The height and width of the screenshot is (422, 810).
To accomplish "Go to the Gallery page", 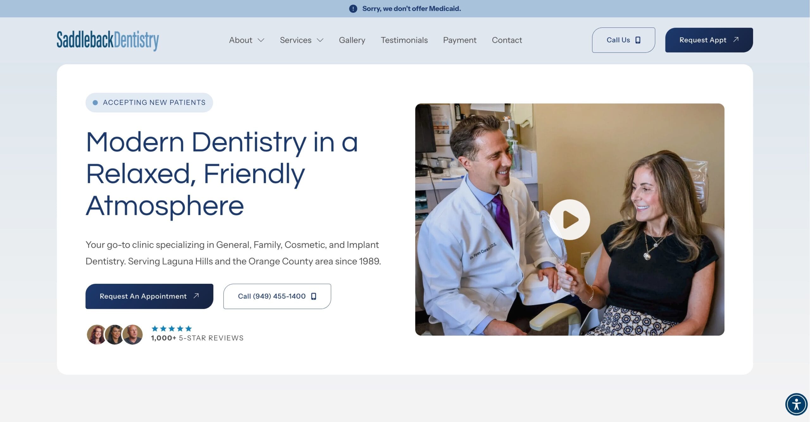I will click(352, 40).
